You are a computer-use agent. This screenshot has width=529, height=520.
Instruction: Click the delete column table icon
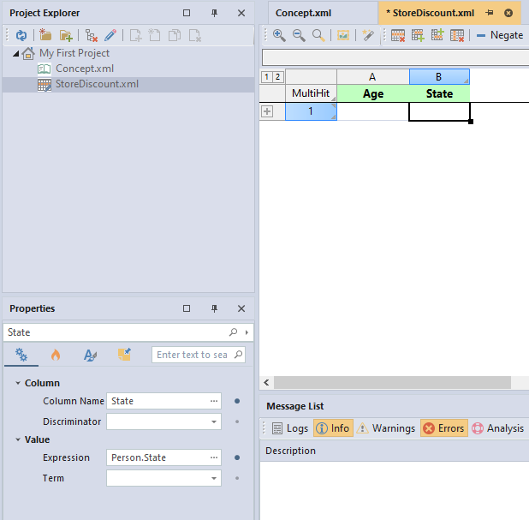point(457,35)
